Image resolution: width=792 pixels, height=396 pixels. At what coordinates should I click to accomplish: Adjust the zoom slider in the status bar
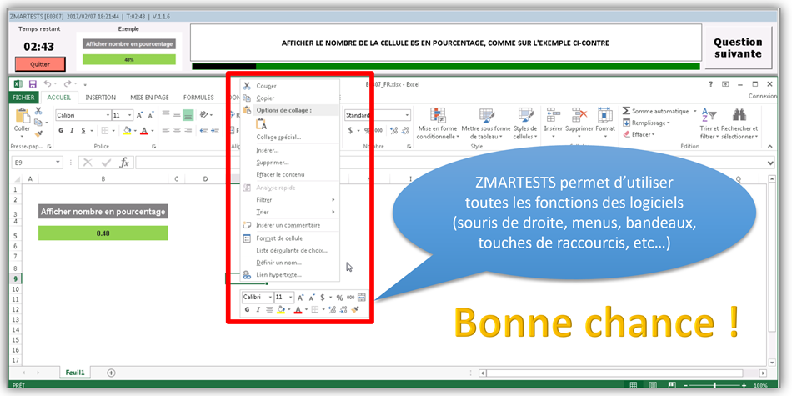click(x=714, y=386)
